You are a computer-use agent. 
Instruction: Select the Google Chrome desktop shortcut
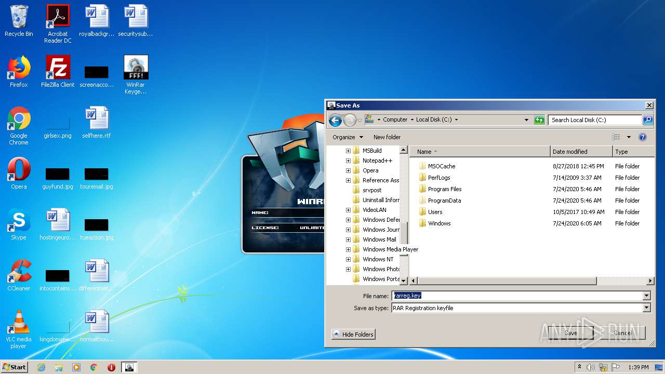19,126
